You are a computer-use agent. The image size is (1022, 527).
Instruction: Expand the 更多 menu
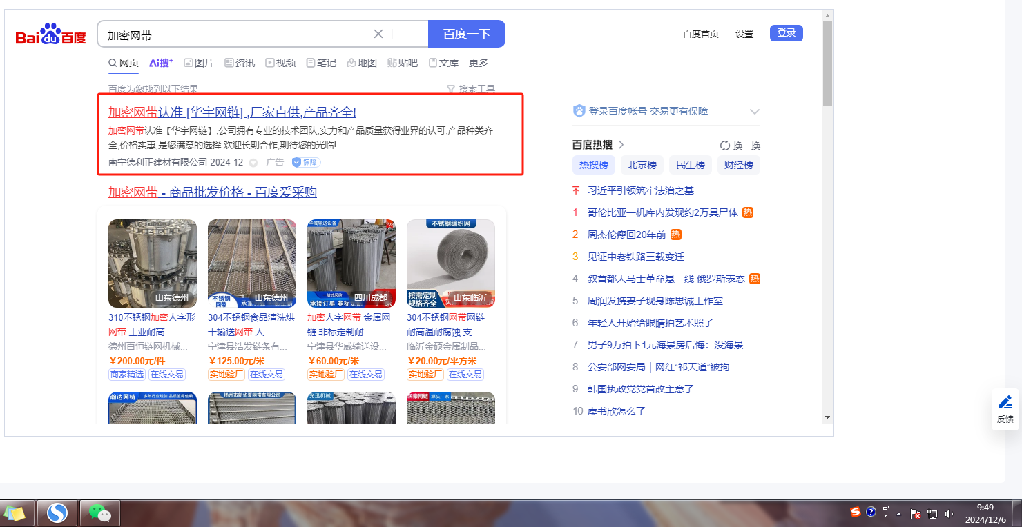[479, 63]
